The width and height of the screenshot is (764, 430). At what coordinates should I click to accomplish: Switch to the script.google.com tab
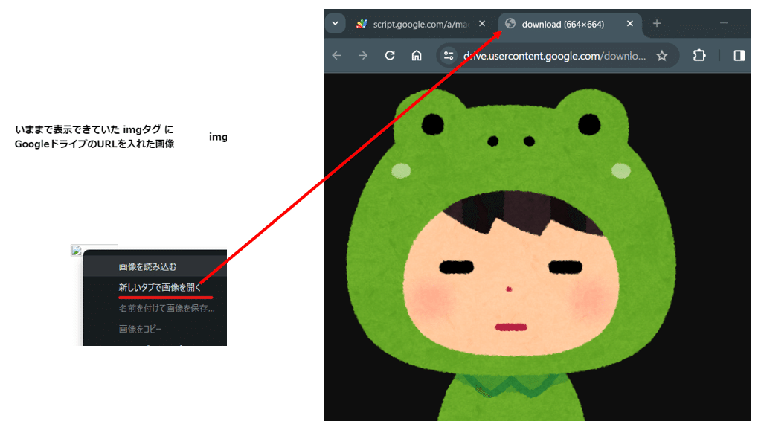point(421,24)
